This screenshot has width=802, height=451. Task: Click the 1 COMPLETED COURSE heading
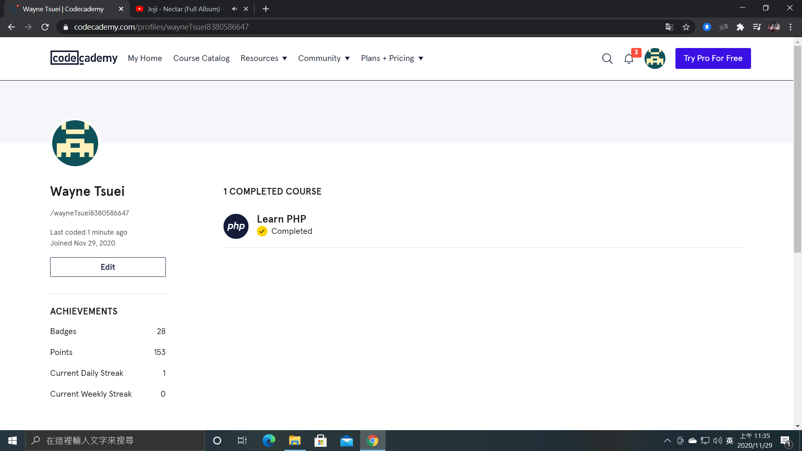(x=272, y=191)
